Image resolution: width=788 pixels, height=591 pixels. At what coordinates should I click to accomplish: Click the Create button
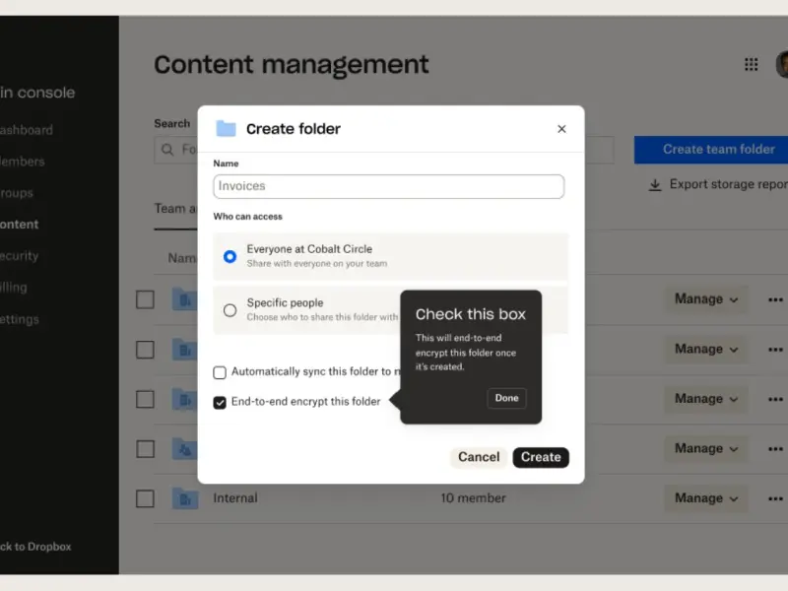click(541, 457)
